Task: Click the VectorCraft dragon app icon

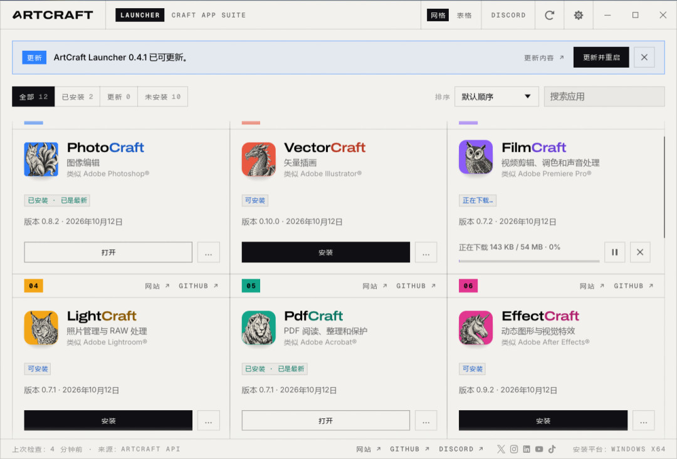Action: 259,159
